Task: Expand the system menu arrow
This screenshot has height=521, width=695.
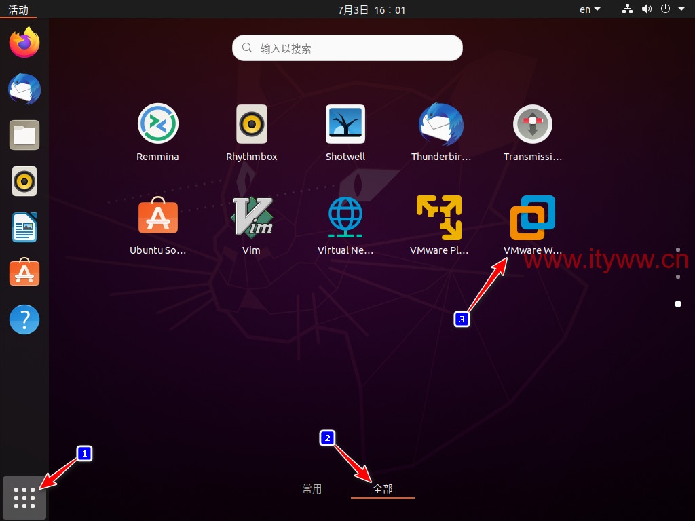Action: 681,9
